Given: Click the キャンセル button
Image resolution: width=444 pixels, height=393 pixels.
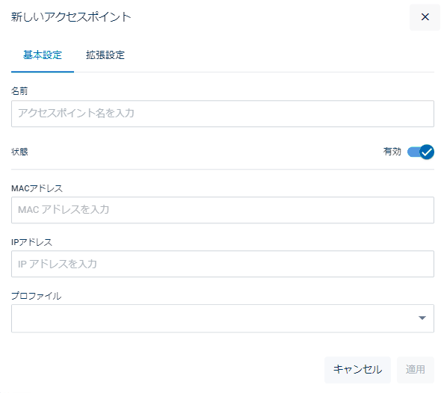Looking at the screenshot, I should click(x=357, y=370).
